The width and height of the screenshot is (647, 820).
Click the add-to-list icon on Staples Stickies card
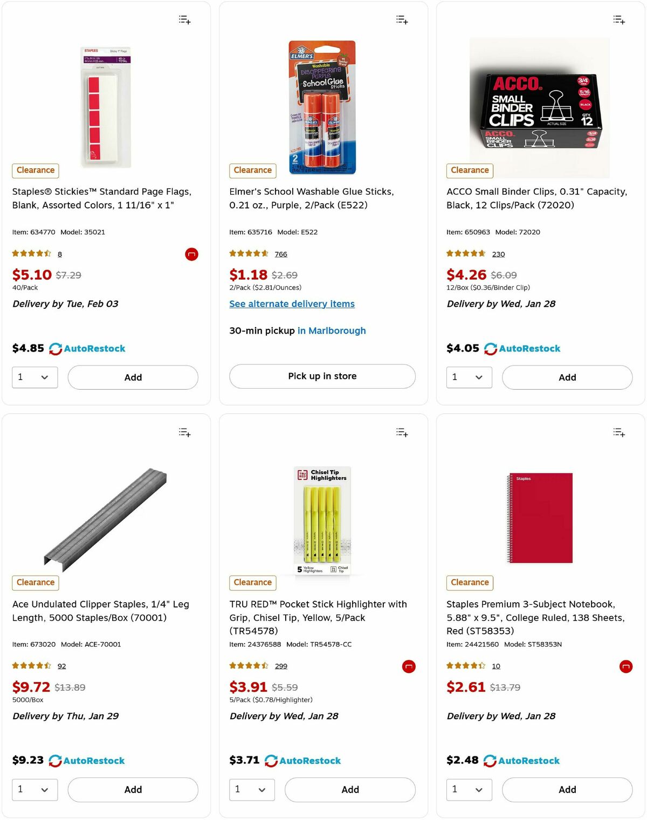184,19
